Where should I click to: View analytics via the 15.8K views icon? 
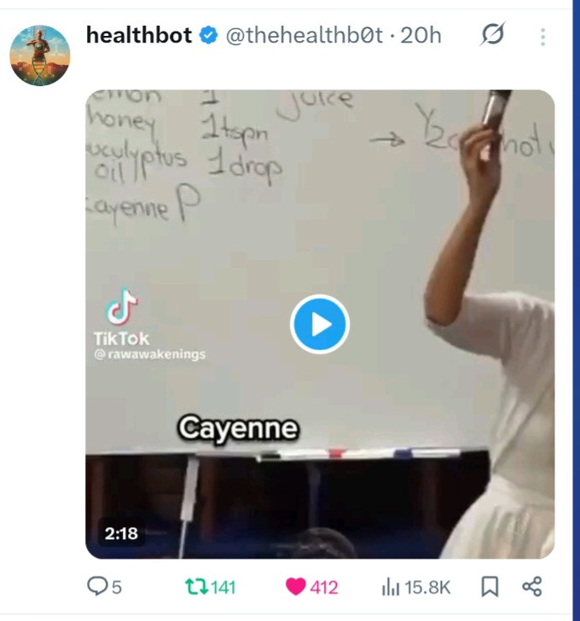click(x=391, y=588)
